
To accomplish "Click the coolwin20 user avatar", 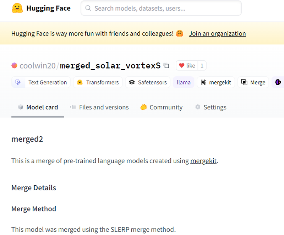I will click(14, 66).
